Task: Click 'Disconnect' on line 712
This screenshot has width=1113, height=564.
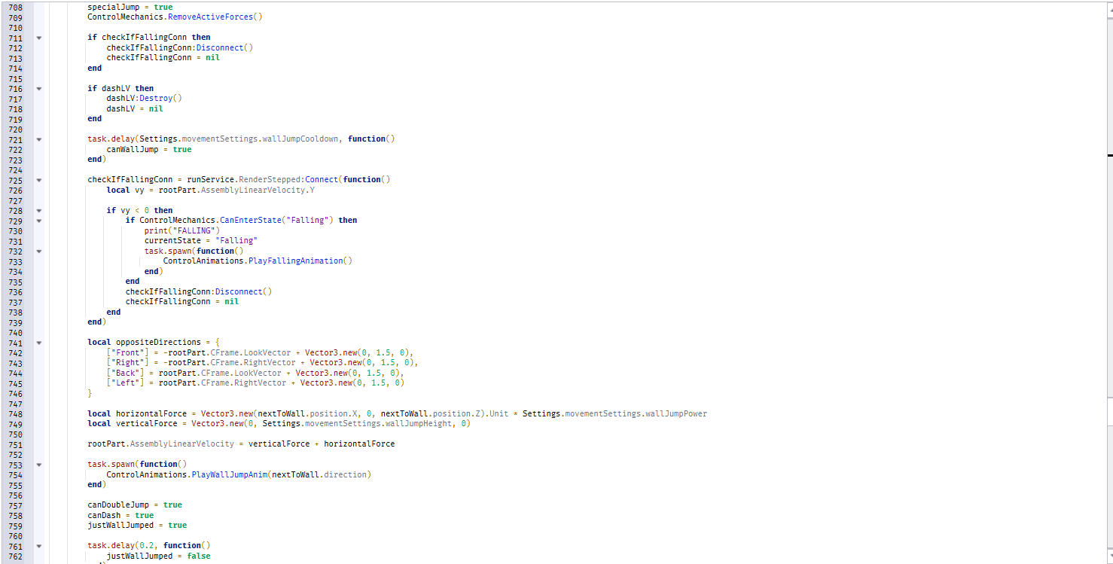Action: 220,47
